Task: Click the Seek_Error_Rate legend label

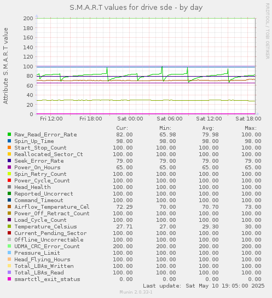Action: coord(39,161)
